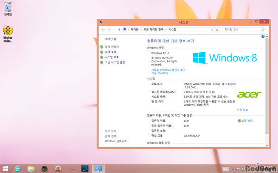This screenshot has height=173, width=278.
Task: Click the back arrow in System window
Action: (103, 30)
